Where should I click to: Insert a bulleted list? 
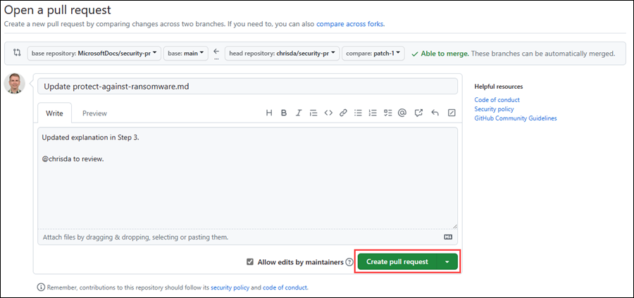pyautogui.click(x=358, y=113)
